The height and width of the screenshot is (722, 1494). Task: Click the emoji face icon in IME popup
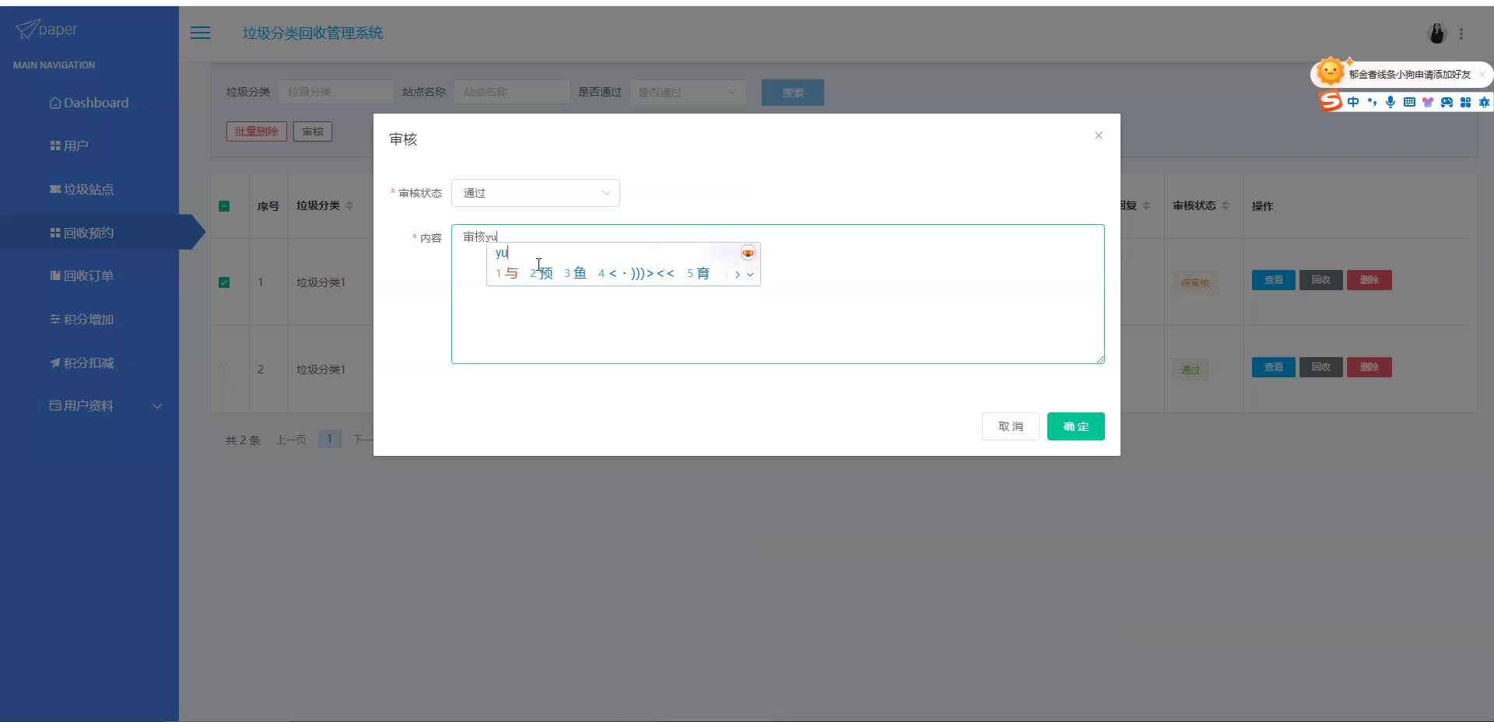coord(748,253)
